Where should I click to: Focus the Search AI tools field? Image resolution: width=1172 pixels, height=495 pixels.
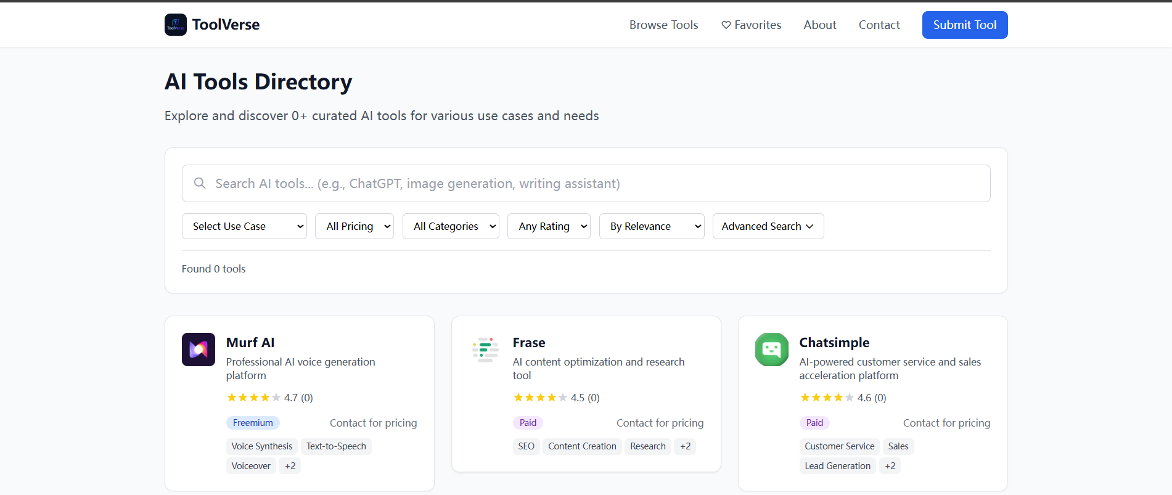click(586, 183)
